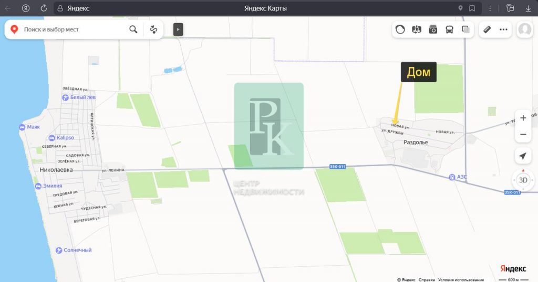Click the 'Николаевка' settlement label
The image size is (538, 282).
56,170
